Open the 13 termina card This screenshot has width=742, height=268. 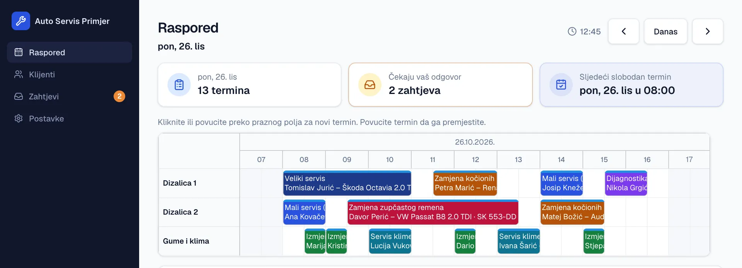click(x=250, y=85)
